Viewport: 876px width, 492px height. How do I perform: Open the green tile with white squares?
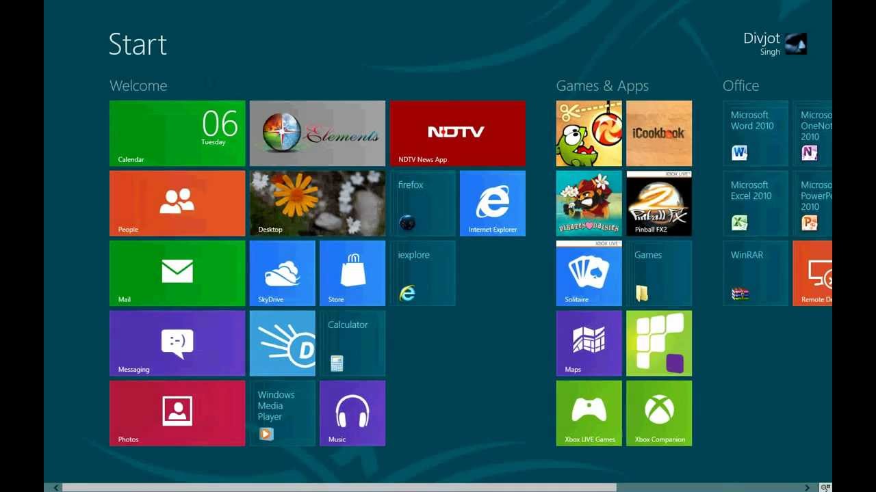tap(659, 344)
